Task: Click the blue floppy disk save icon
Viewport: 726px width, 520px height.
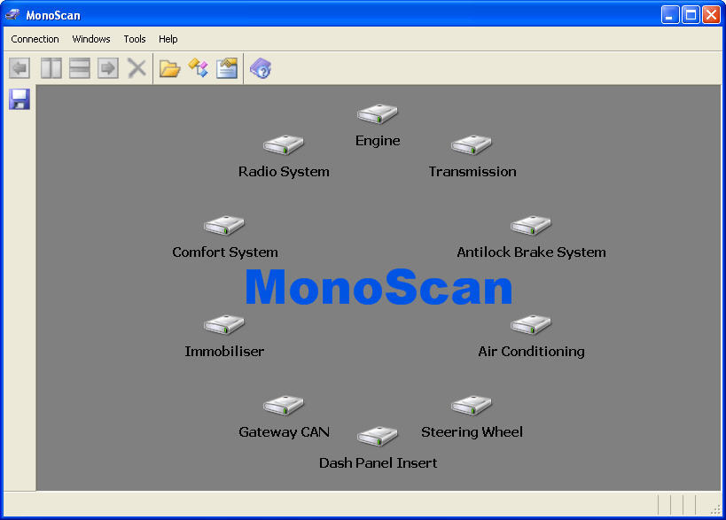Action: click(x=20, y=99)
